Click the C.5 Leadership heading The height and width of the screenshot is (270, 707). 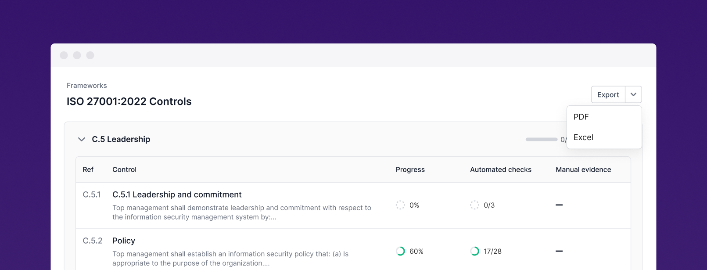coord(121,139)
